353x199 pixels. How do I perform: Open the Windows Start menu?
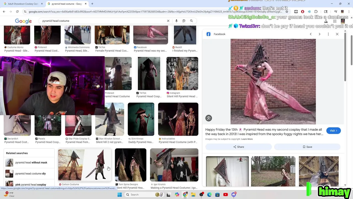coord(119,195)
